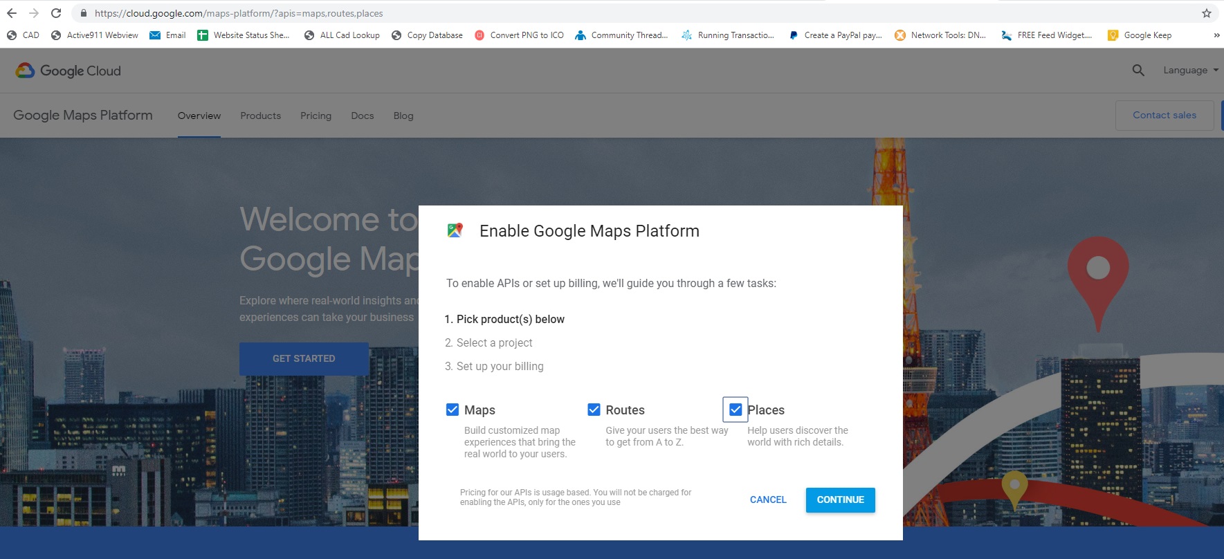The width and height of the screenshot is (1224, 559).
Task: Open the Community Thread bookmark
Action: click(621, 35)
